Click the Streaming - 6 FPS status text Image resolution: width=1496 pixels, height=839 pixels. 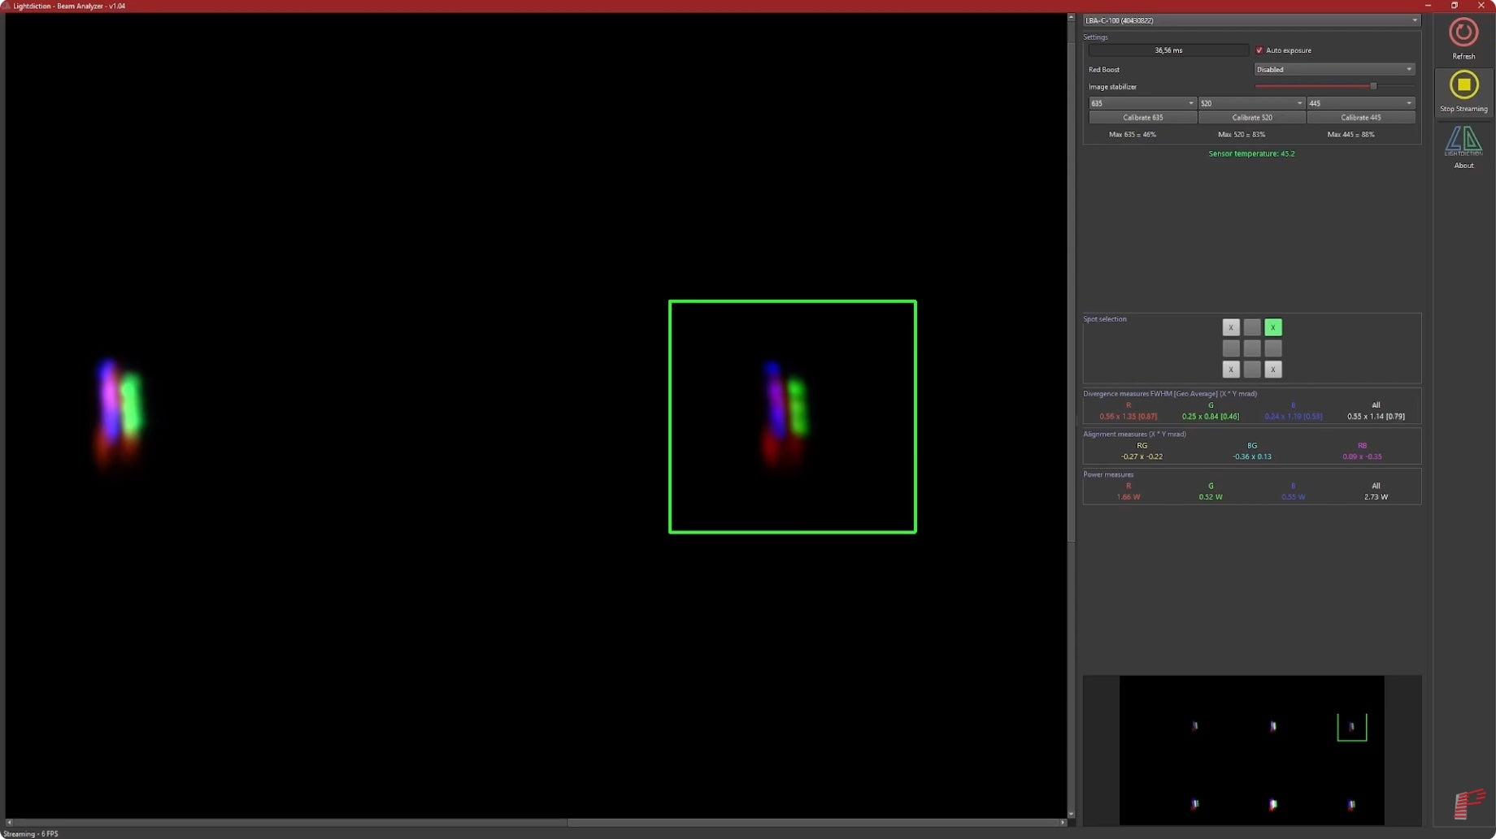click(x=31, y=834)
